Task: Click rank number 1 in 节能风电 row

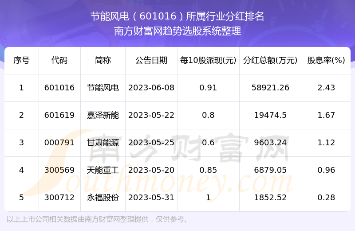Action: pos(21,88)
